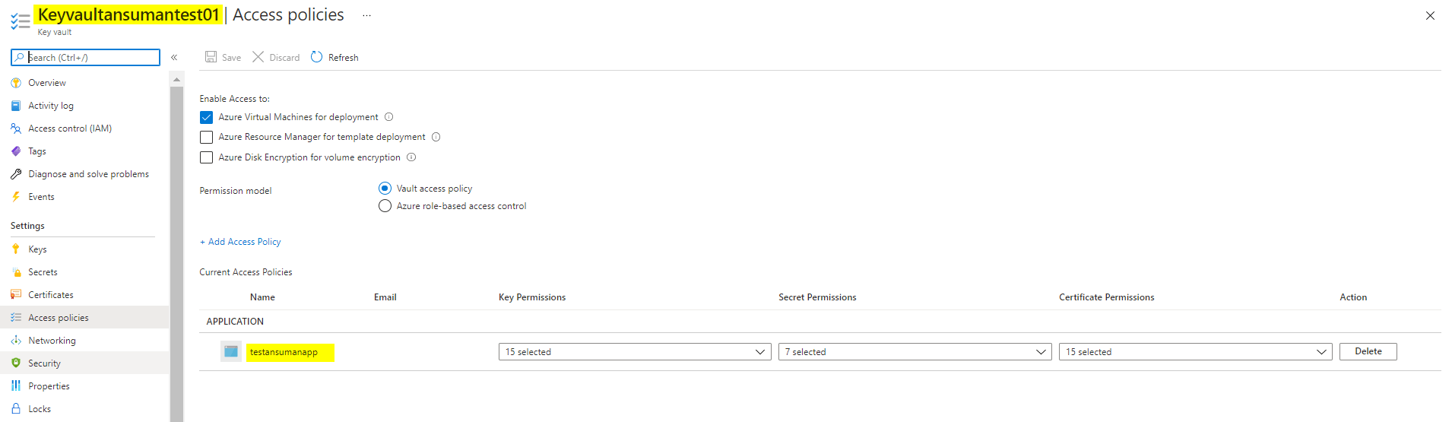Uncheck Azure Virtual Machines for deployment
The image size is (1452, 422).
206,117
